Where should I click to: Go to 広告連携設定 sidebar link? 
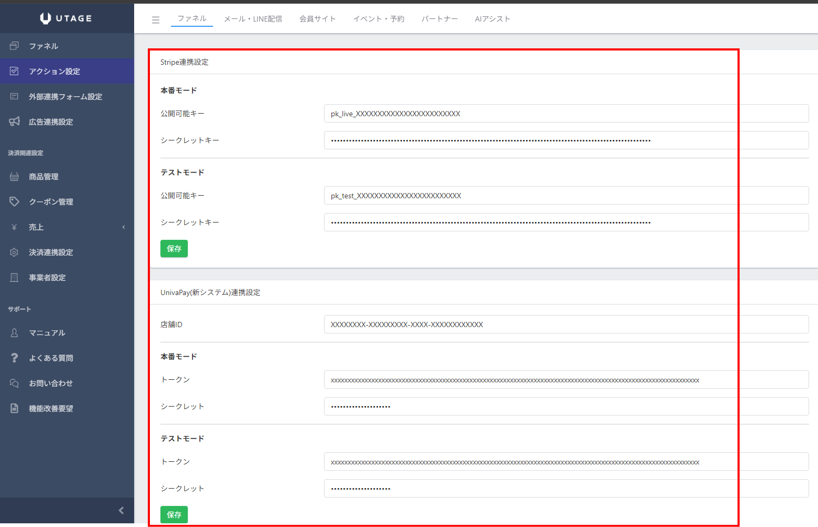tap(67, 121)
